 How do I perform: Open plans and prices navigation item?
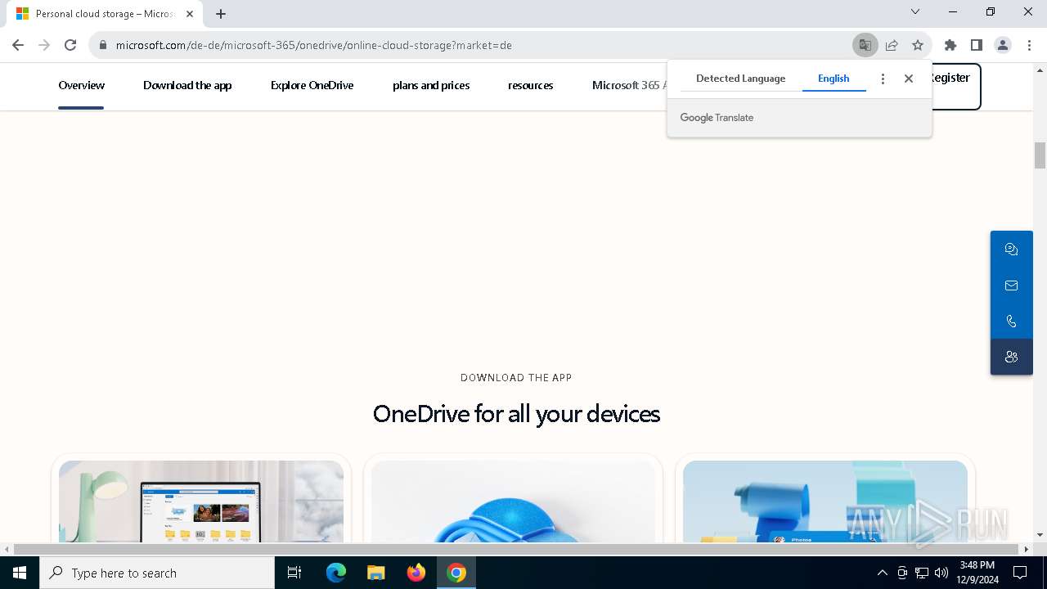431,85
